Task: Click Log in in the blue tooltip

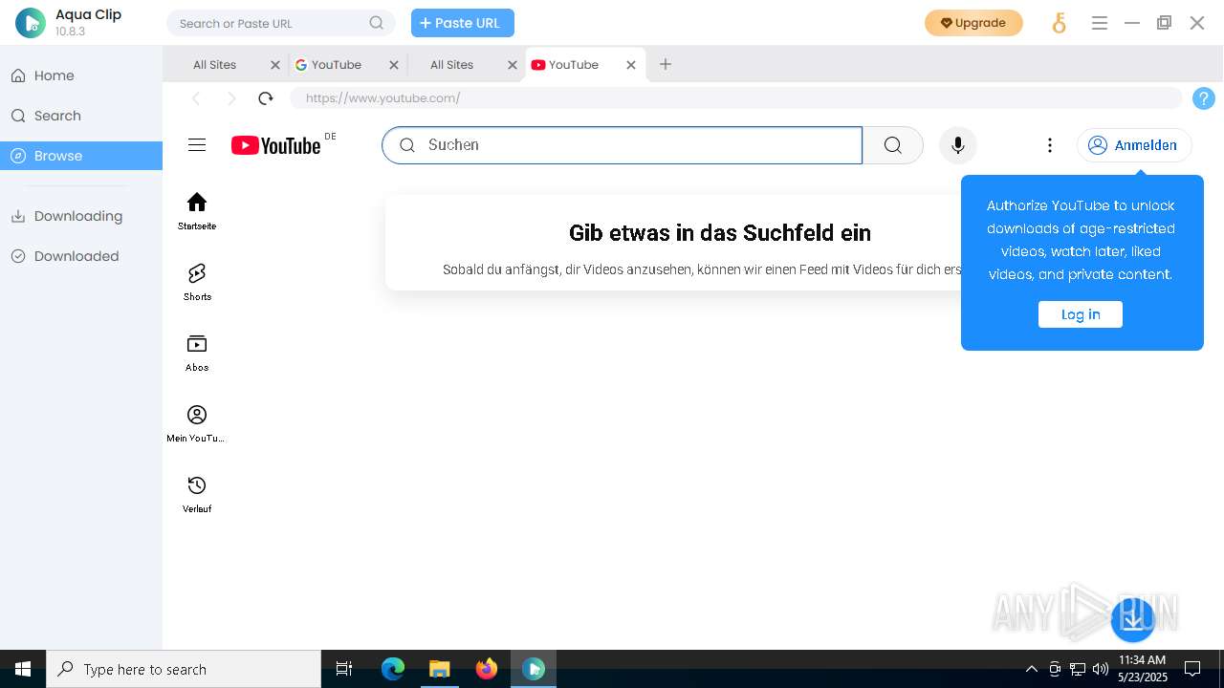Action: [x=1081, y=314]
